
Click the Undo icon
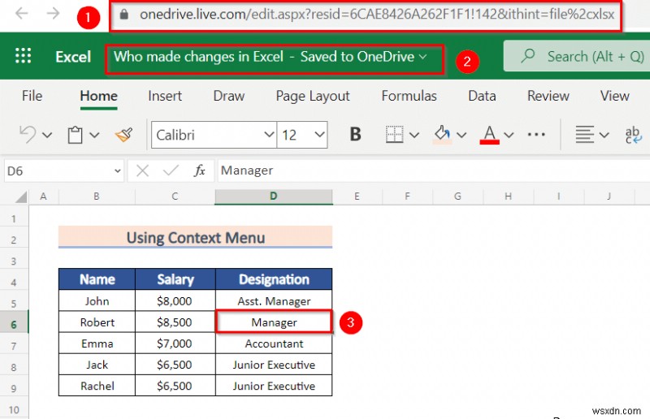point(28,135)
